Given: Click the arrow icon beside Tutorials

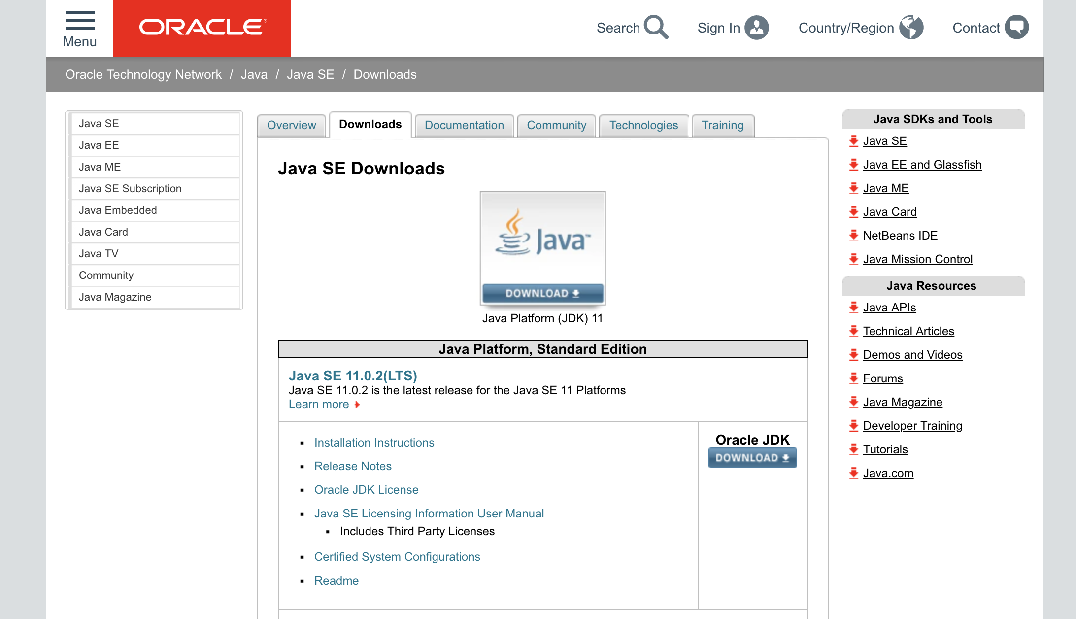Looking at the screenshot, I should click(x=854, y=450).
